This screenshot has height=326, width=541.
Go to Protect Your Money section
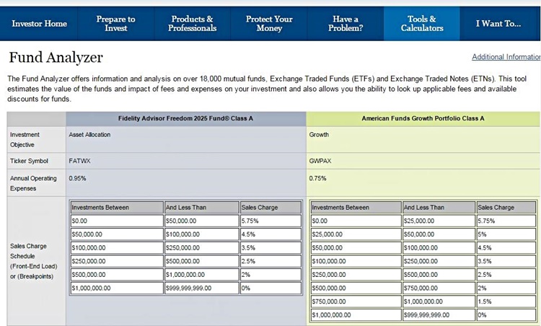tap(269, 24)
